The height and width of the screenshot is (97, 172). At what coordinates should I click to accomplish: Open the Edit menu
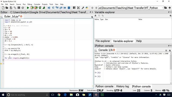pos(6,4)
